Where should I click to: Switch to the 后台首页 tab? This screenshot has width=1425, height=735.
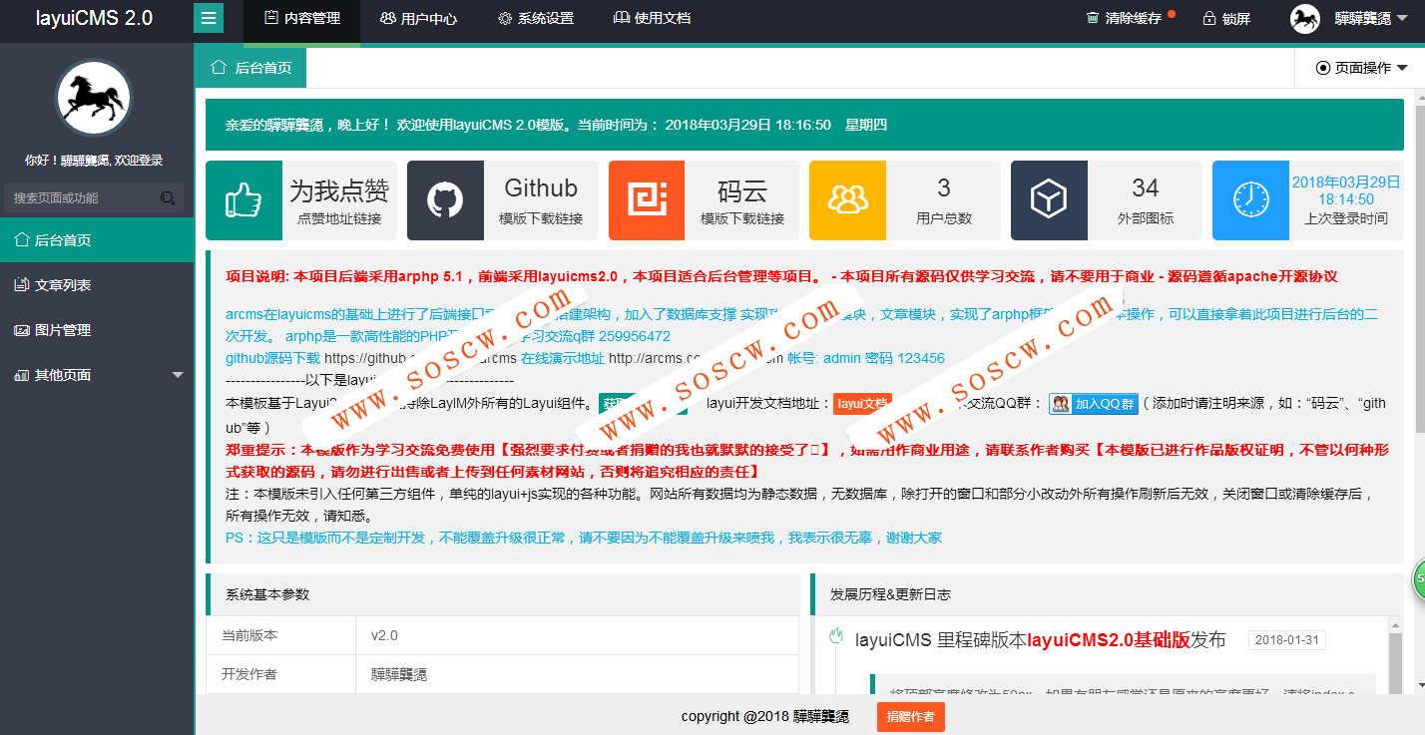pos(250,68)
